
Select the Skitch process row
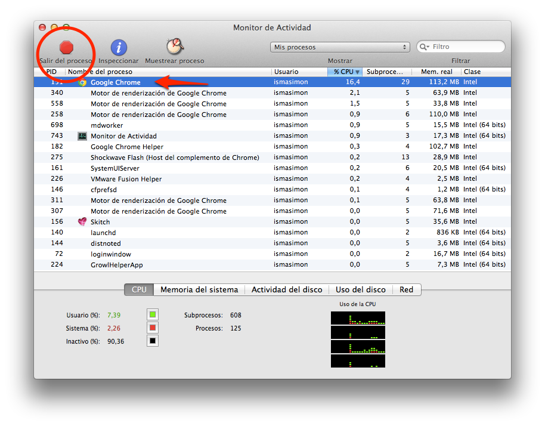(x=272, y=222)
